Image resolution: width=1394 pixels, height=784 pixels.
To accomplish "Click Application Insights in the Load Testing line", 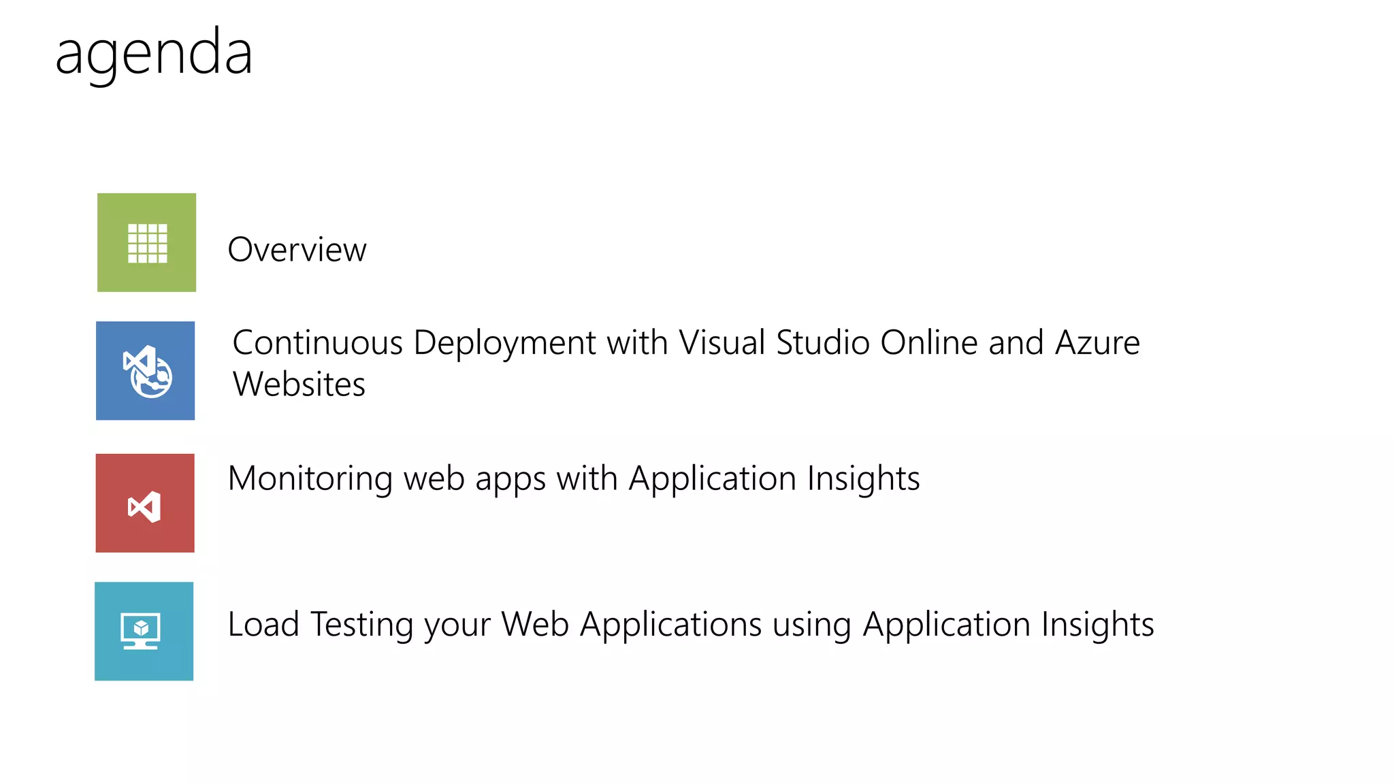I will [1008, 624].
